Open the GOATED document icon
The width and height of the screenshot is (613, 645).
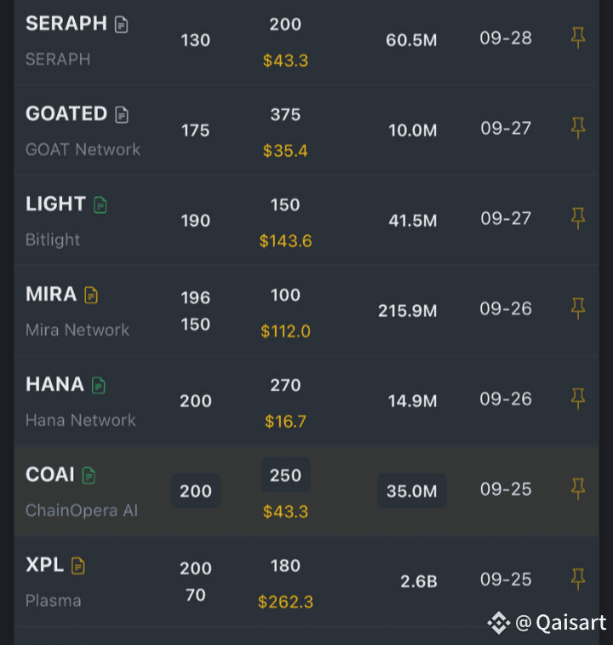122,115
